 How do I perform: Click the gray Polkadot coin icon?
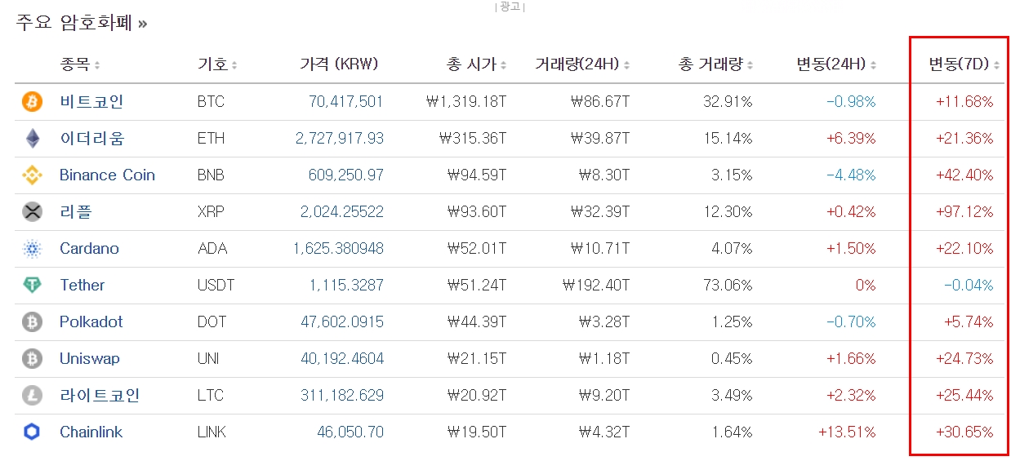point(32,322)
